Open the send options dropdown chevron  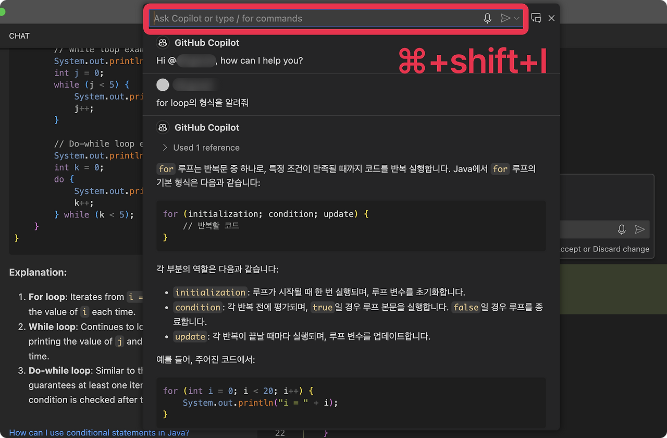pyautogui.click(x=517, y=18)
